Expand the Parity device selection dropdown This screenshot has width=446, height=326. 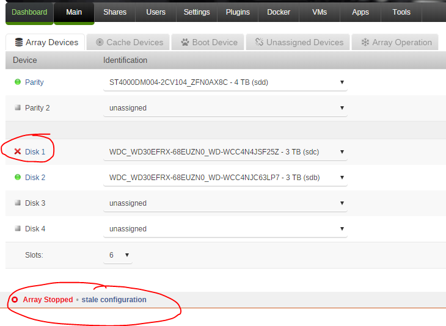click(x=225, y=82)
